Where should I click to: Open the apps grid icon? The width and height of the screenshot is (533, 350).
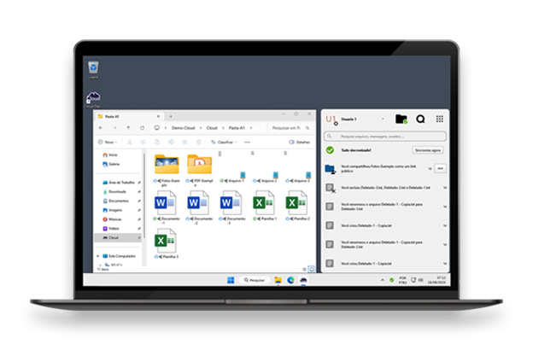pos(440,120)
